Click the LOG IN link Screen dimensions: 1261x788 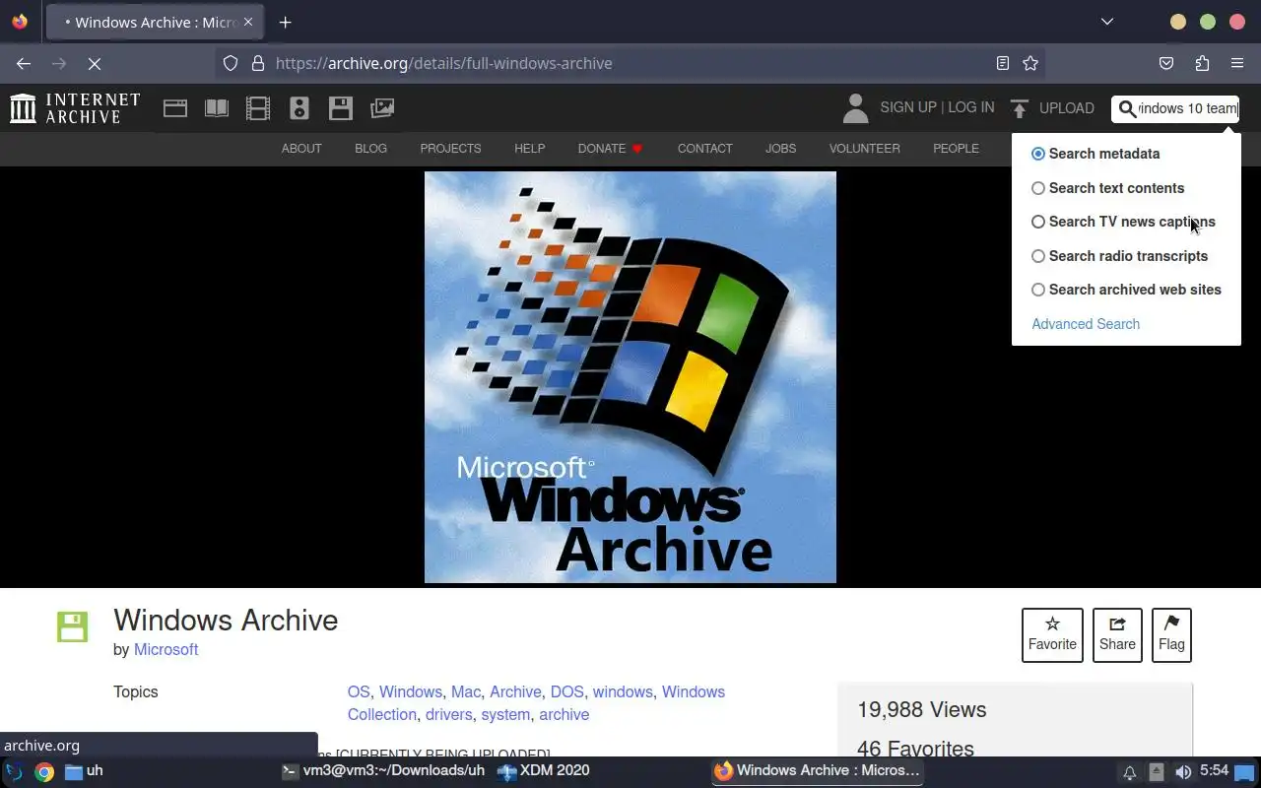(x=971, y=107)
